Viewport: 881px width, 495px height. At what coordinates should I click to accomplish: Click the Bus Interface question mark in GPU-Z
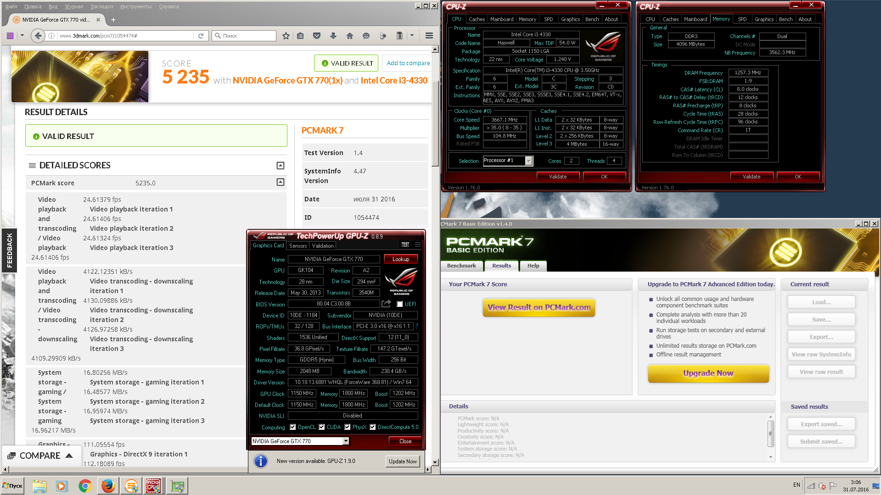coord(416,326)
